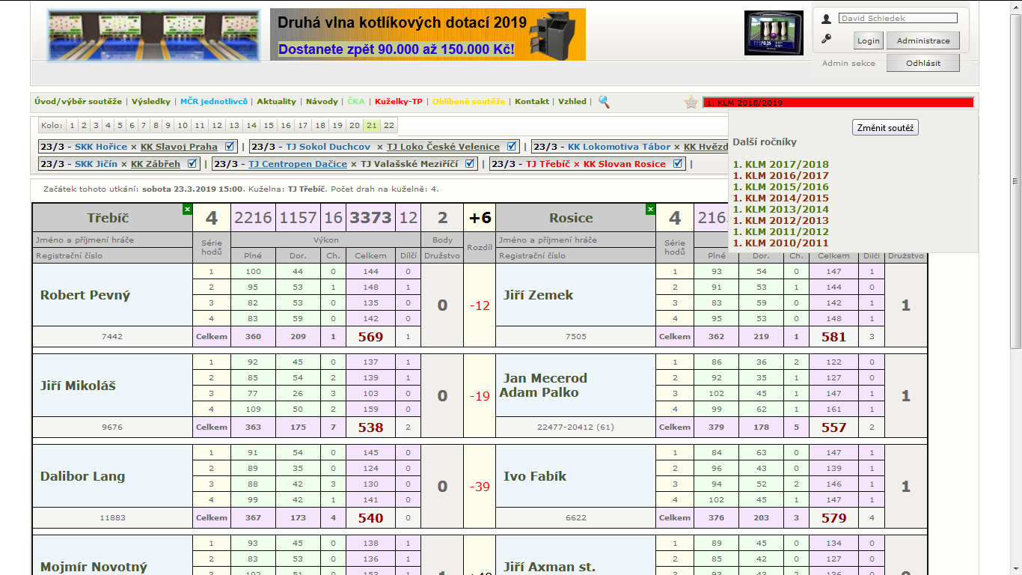This screenshot has width=1022, height=575.
Task: Click the Login button
Action: 869,40
